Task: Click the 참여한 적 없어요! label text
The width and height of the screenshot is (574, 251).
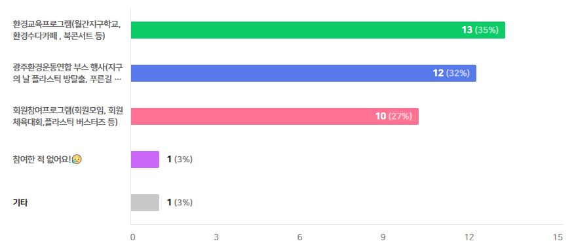Action: [42, 159]
